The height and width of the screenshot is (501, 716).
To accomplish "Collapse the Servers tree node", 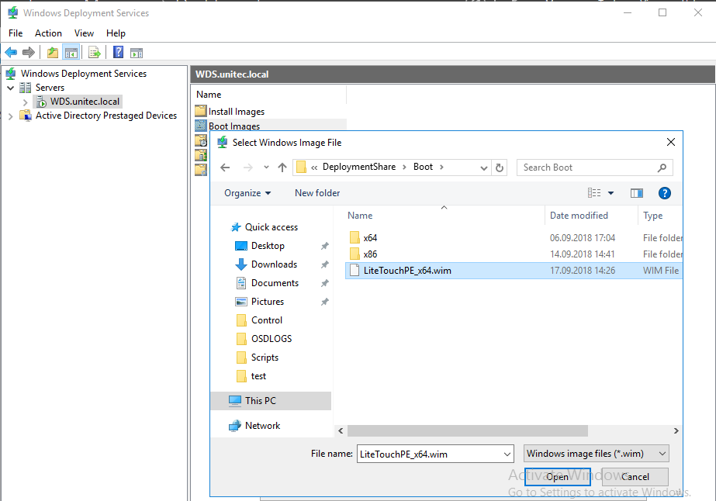I will tap(11, 87).
